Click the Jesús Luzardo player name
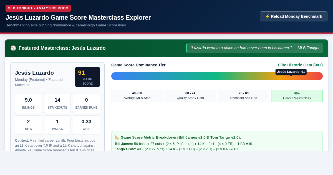This screenshot has height=175, width=333. point(34,73)
